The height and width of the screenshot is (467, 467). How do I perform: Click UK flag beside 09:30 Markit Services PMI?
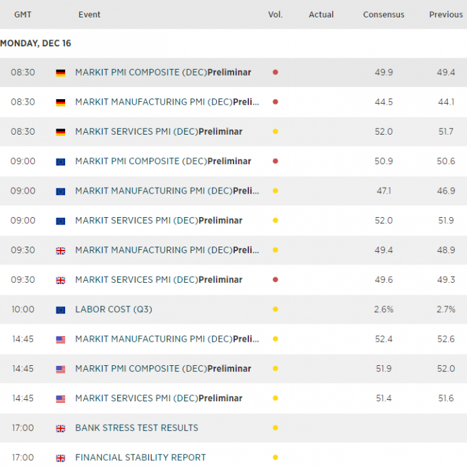pos(60,280)
